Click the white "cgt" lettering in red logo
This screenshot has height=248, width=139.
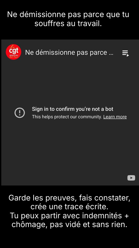[14, 51]
